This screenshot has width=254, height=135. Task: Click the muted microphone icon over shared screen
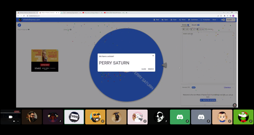click(235, 105)
